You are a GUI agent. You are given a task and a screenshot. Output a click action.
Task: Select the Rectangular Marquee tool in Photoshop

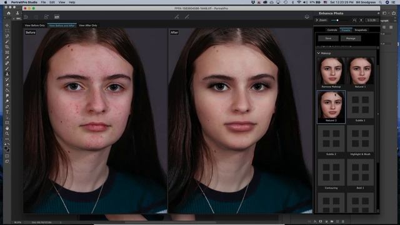point(7,31)
